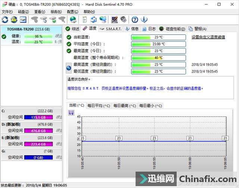Switch to 每日最小 (^C) graph tab
Viewport: 239px width, 188px height.
point(150,106)
